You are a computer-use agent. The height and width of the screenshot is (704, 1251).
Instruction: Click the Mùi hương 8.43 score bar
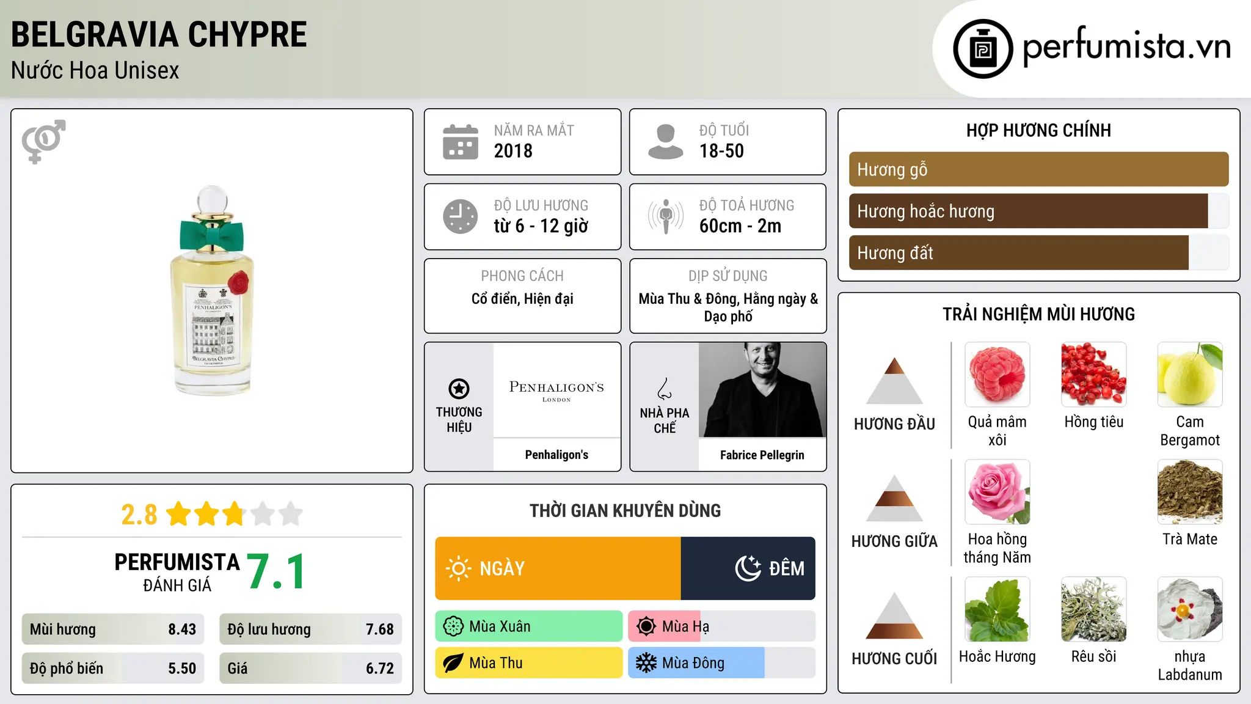point(113,629)
